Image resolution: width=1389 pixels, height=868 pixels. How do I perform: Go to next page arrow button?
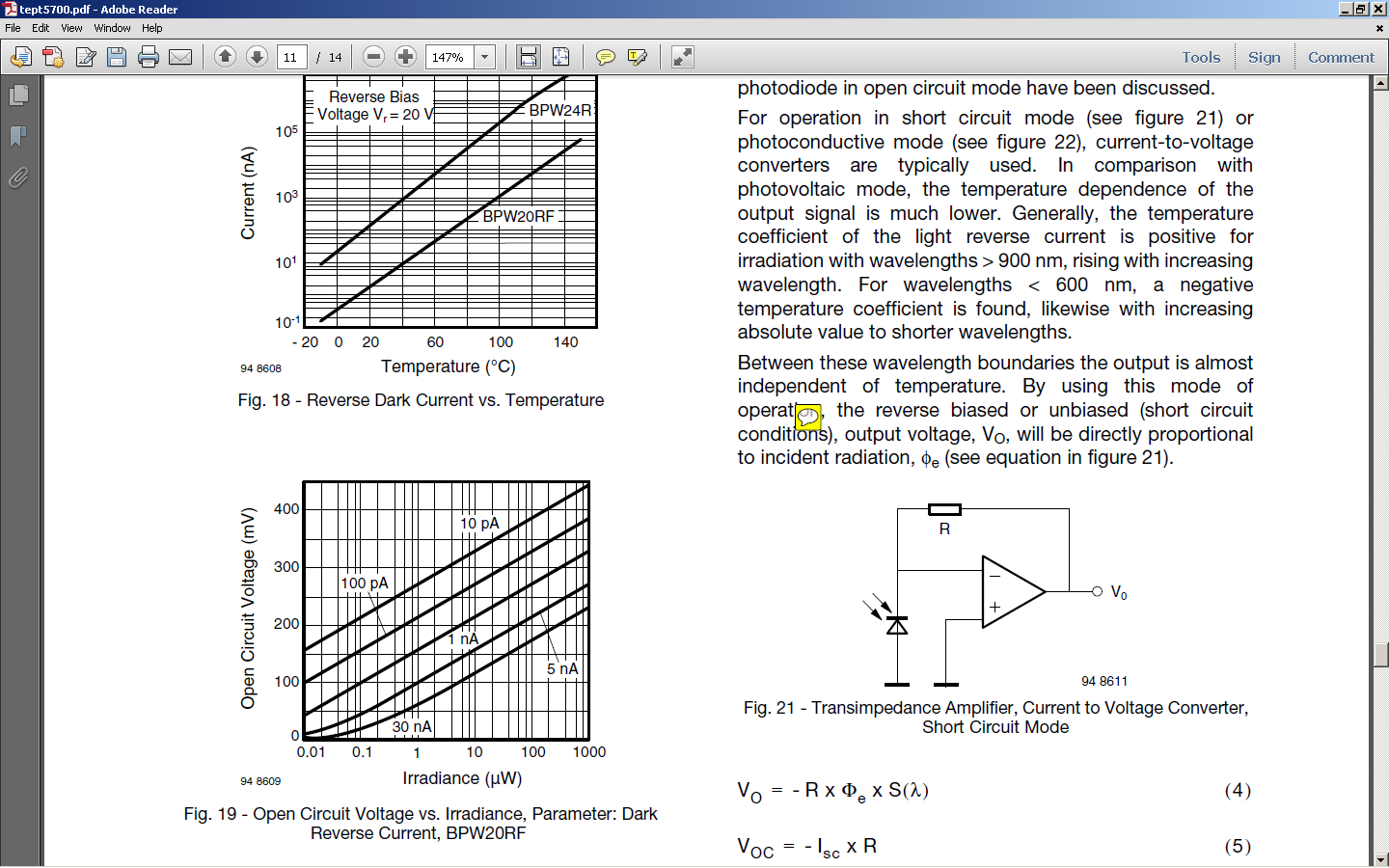click(x=257, y=57)
